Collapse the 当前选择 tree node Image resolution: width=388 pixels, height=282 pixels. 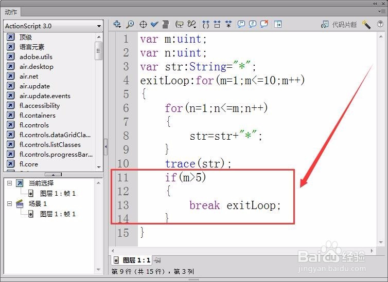[x=9, y=183]
